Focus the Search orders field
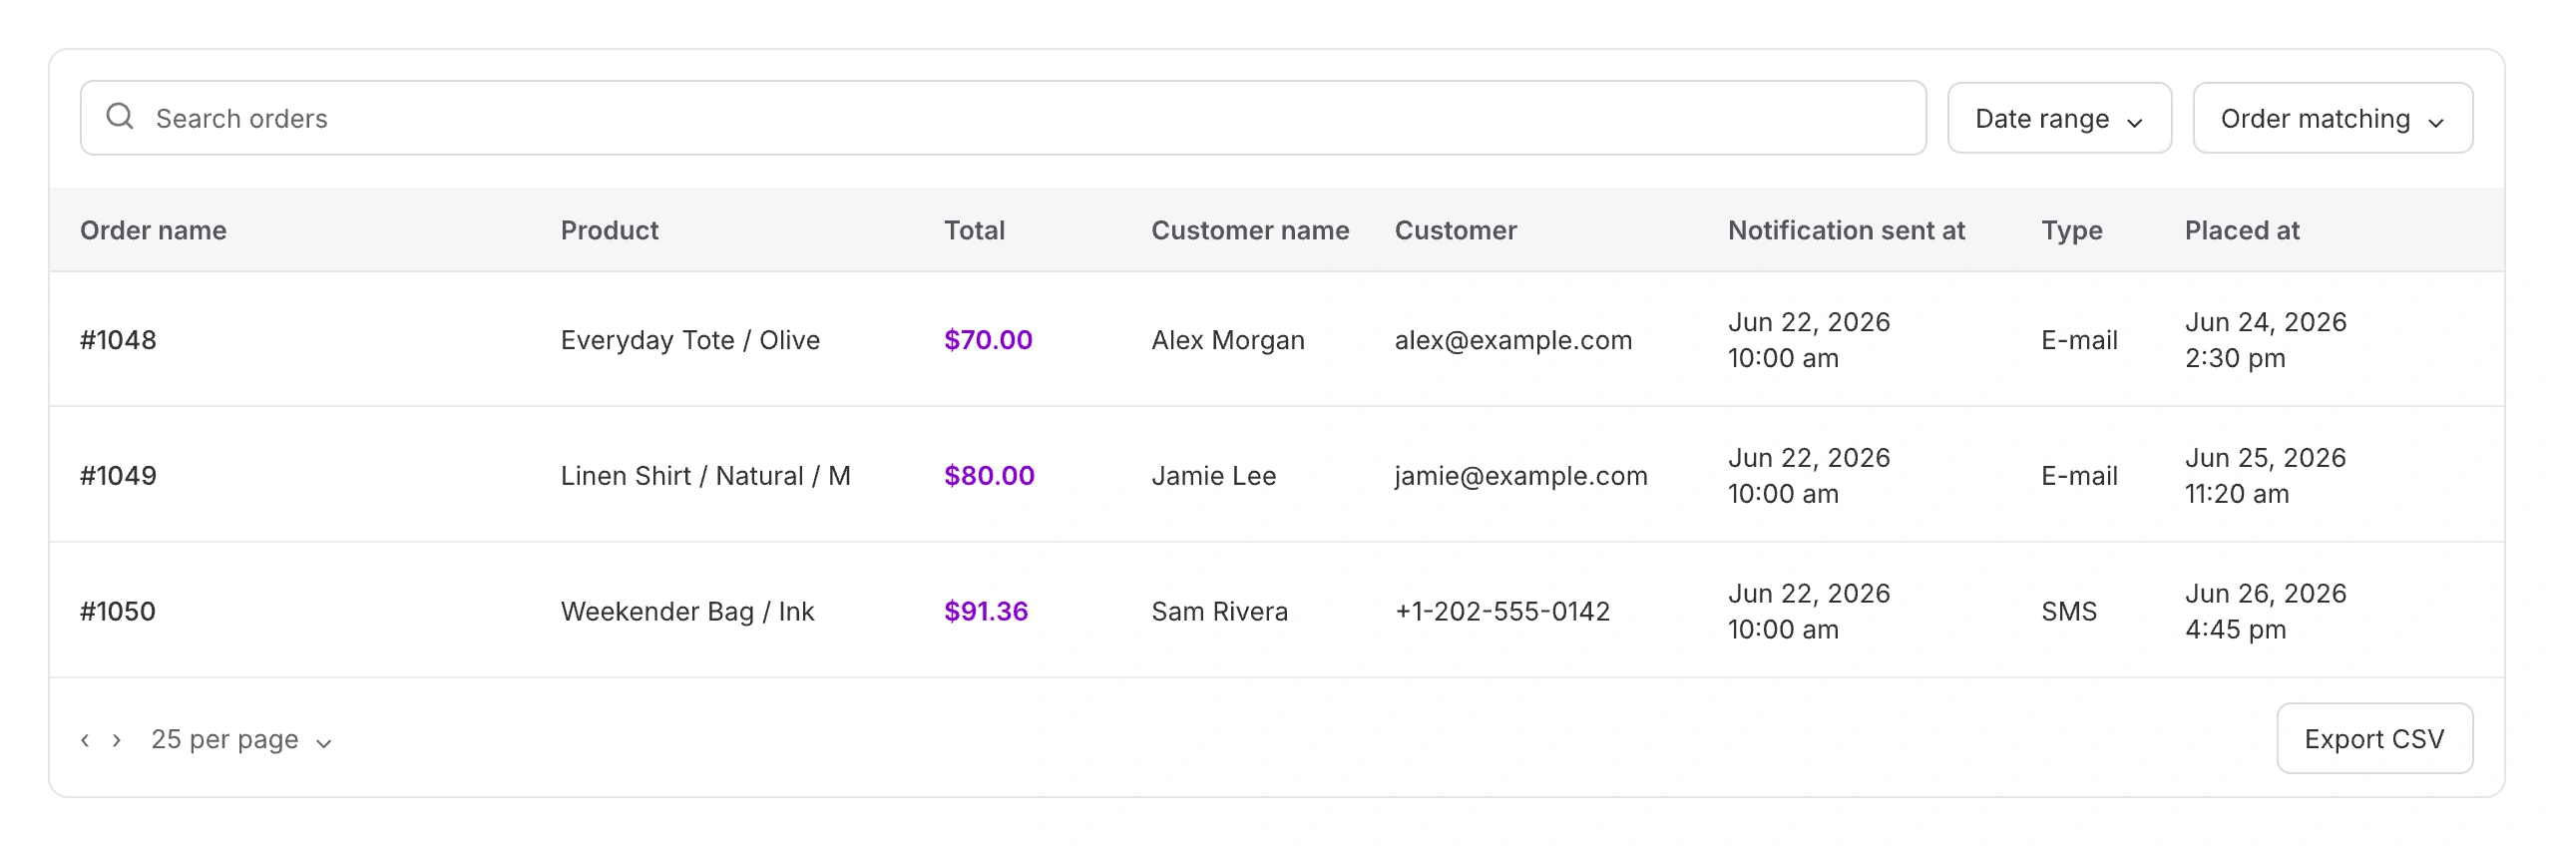2554x846 pixels. (x=1003, y=118)
